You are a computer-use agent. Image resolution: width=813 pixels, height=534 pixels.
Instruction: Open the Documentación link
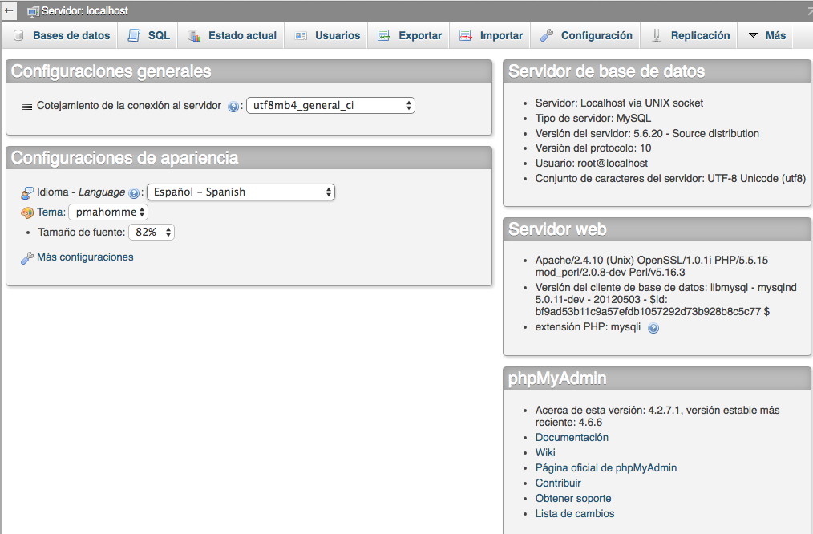[x=572, y=438]
